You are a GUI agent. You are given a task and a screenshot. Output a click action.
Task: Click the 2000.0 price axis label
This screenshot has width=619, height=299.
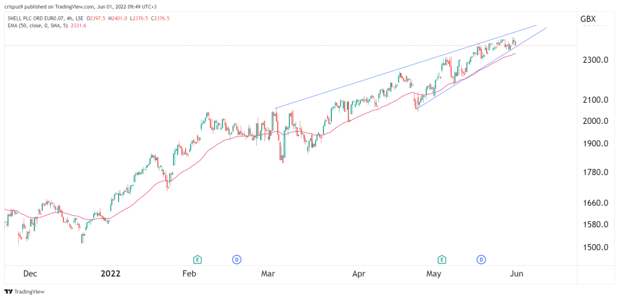pos(594,121)
